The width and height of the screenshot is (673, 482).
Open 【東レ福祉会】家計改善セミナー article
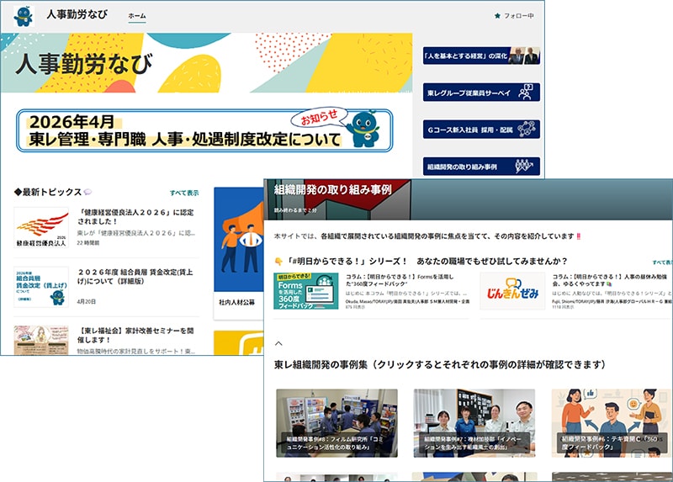[135, 335]
